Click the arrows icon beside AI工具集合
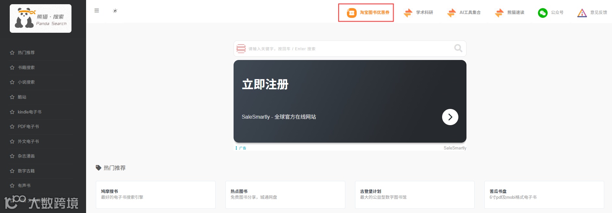Viewport: 612px width, 213px height. (x=451, y=13)
